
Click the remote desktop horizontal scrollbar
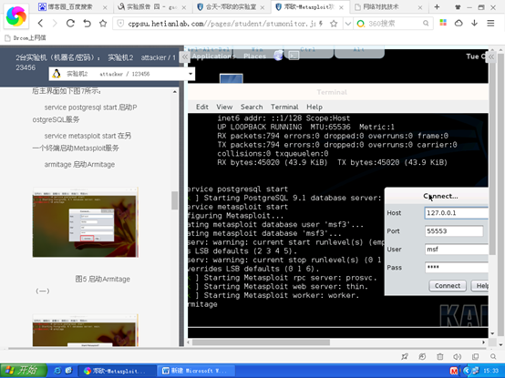[261, 342]
